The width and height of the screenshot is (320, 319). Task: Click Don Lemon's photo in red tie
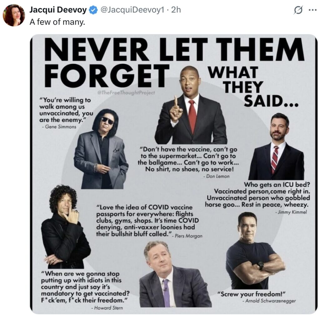tap(191, 105)
